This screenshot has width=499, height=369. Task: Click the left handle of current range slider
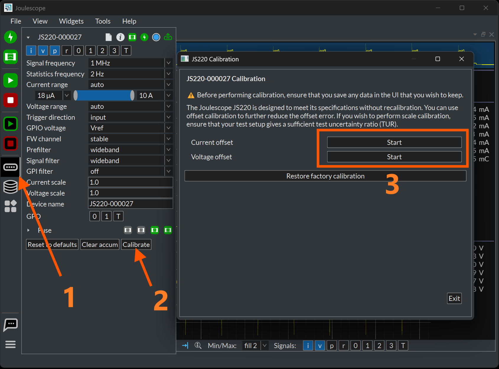coord(76,96)
